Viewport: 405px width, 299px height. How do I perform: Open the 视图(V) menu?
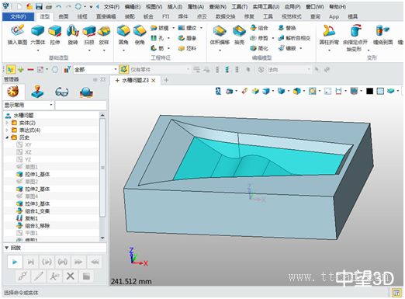[154, 7]
